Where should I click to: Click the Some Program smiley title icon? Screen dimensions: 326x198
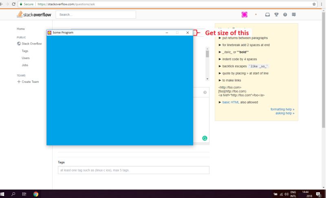click(49, 33)
